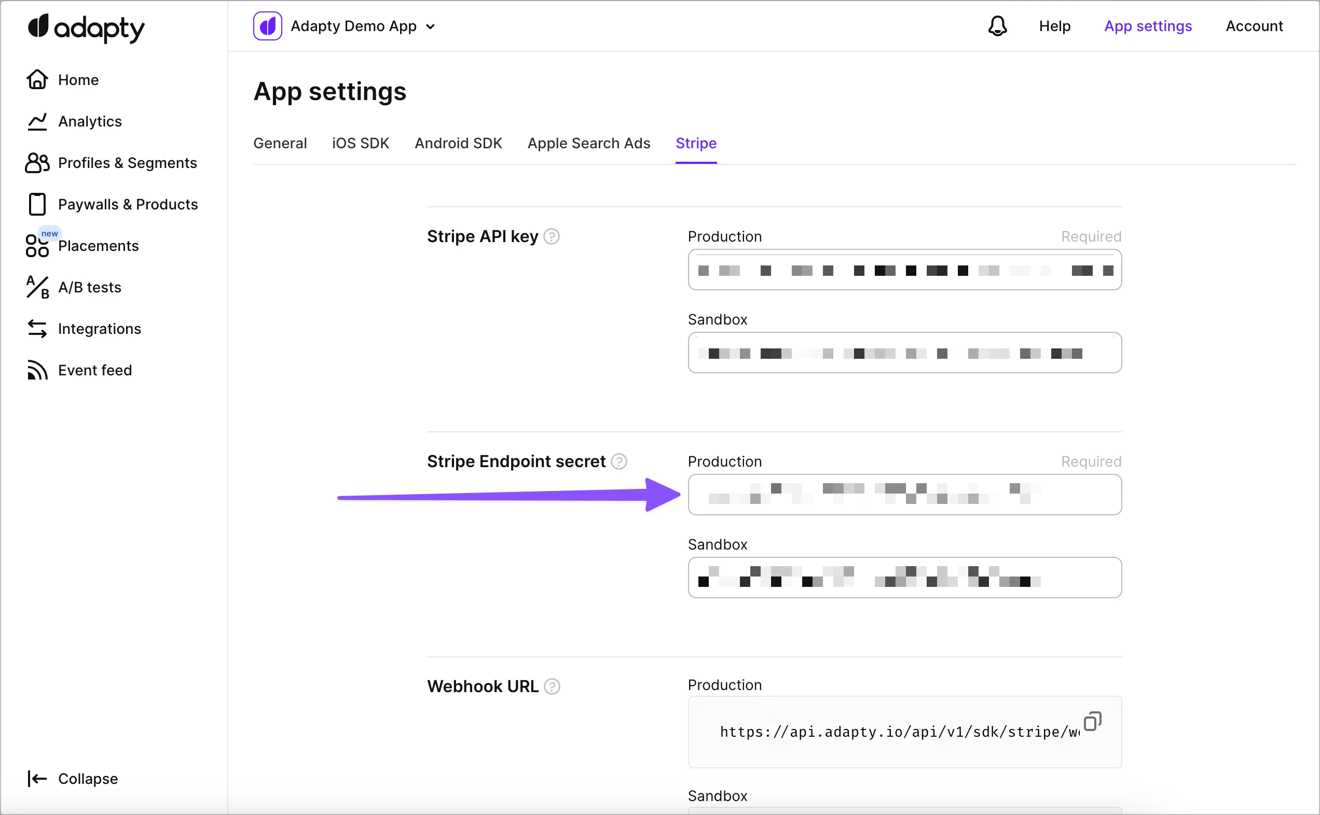Screen dimensions: 1320x815
Task: Switch to the iOS SDK tab
Action: pos(360,144)
